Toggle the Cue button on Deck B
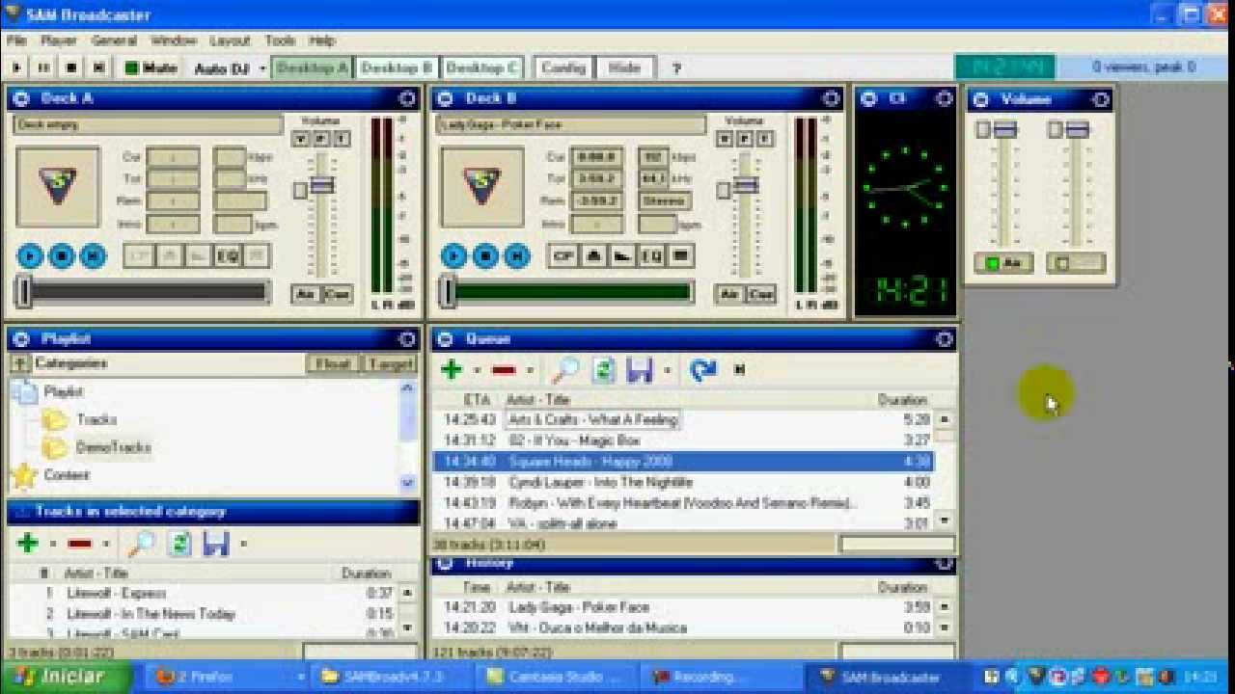This screenshot has height=694, width=1235. point(760,294)
